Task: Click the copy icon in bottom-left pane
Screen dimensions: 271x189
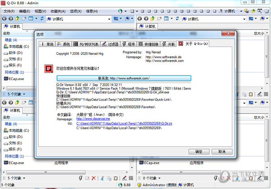Action: pos(109,178)
